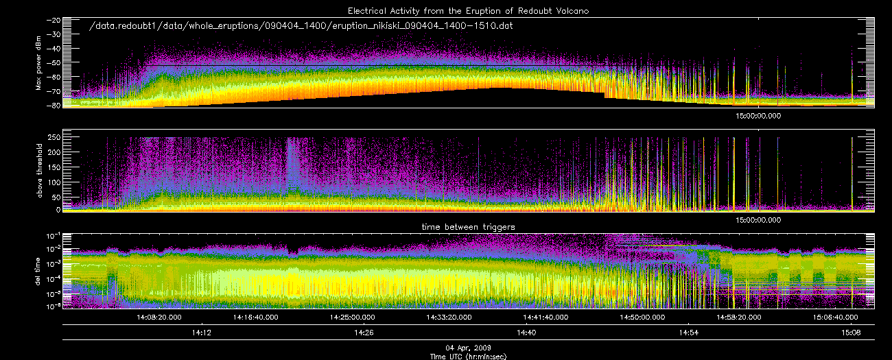This screenshot has height=360, width=892.
Task: Click the title 'Electrical Activity from the Eruption of Redoubt Volcano'
Action: tap(468, 10)
